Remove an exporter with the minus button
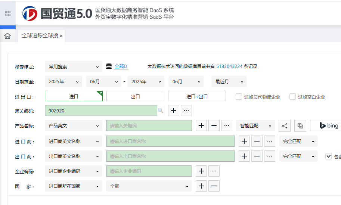The image size is (341, 205). [x=257, y=156]
